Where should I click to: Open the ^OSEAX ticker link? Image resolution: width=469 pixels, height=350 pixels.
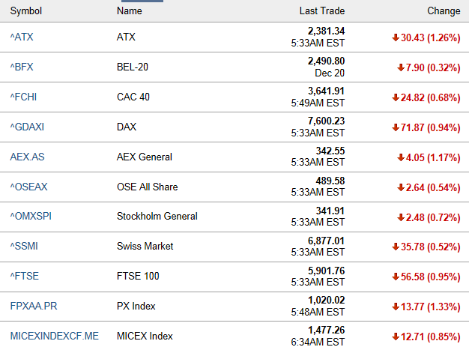[28, 187]
